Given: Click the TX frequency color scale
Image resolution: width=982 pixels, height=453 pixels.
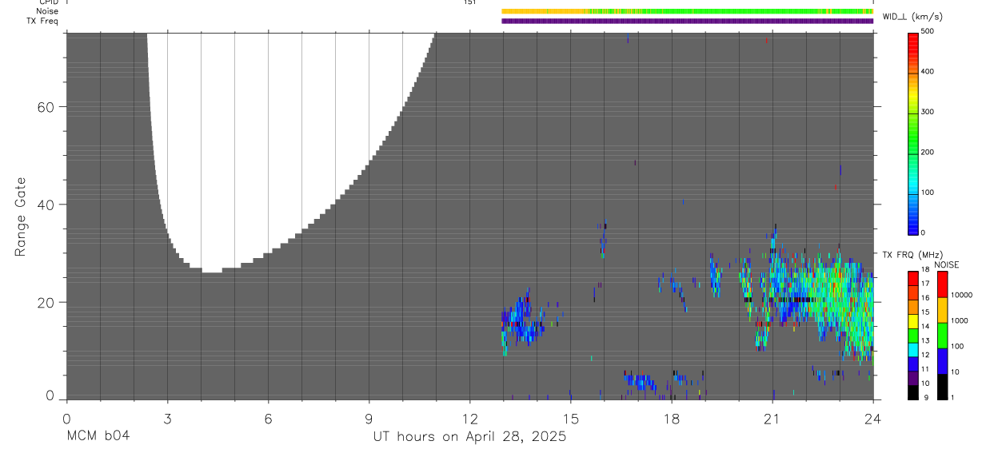Looking at the screenshot, I should [x=913, y=336].
